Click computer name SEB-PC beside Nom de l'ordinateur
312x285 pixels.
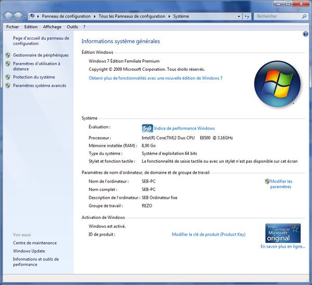click(x=149, y=182)
